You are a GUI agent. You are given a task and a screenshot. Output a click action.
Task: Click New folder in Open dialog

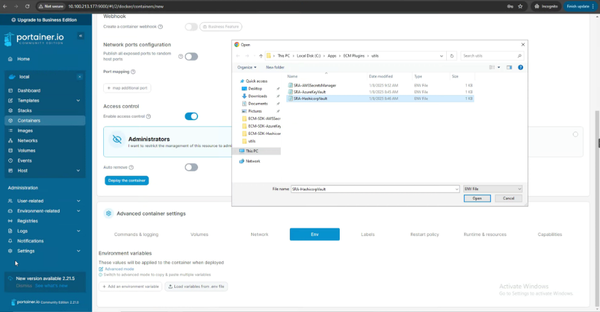275,68
